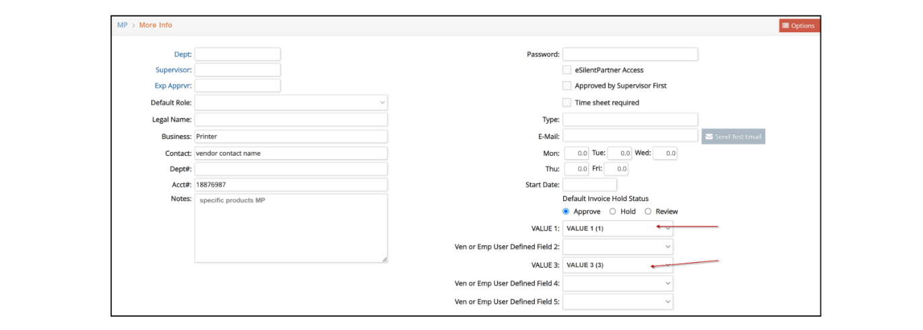The image size is (923, 330).
Task: Enable eSilentPartner Access checkbox
Action: pyautogui.click(x=567, y=70)
